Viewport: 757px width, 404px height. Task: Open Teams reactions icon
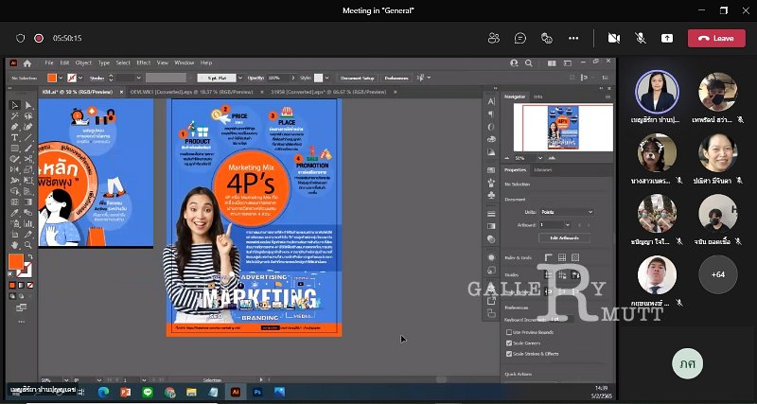[x=547, y=38]
